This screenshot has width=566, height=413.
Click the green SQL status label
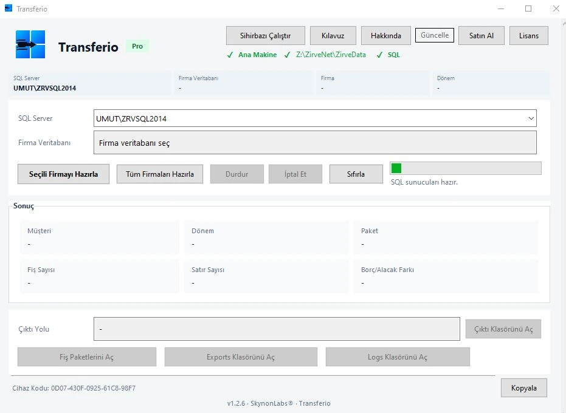coord(394,55)
